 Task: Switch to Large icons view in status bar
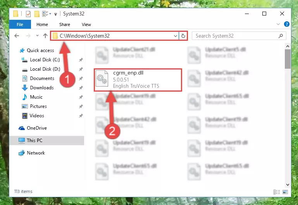pos(285,192)
